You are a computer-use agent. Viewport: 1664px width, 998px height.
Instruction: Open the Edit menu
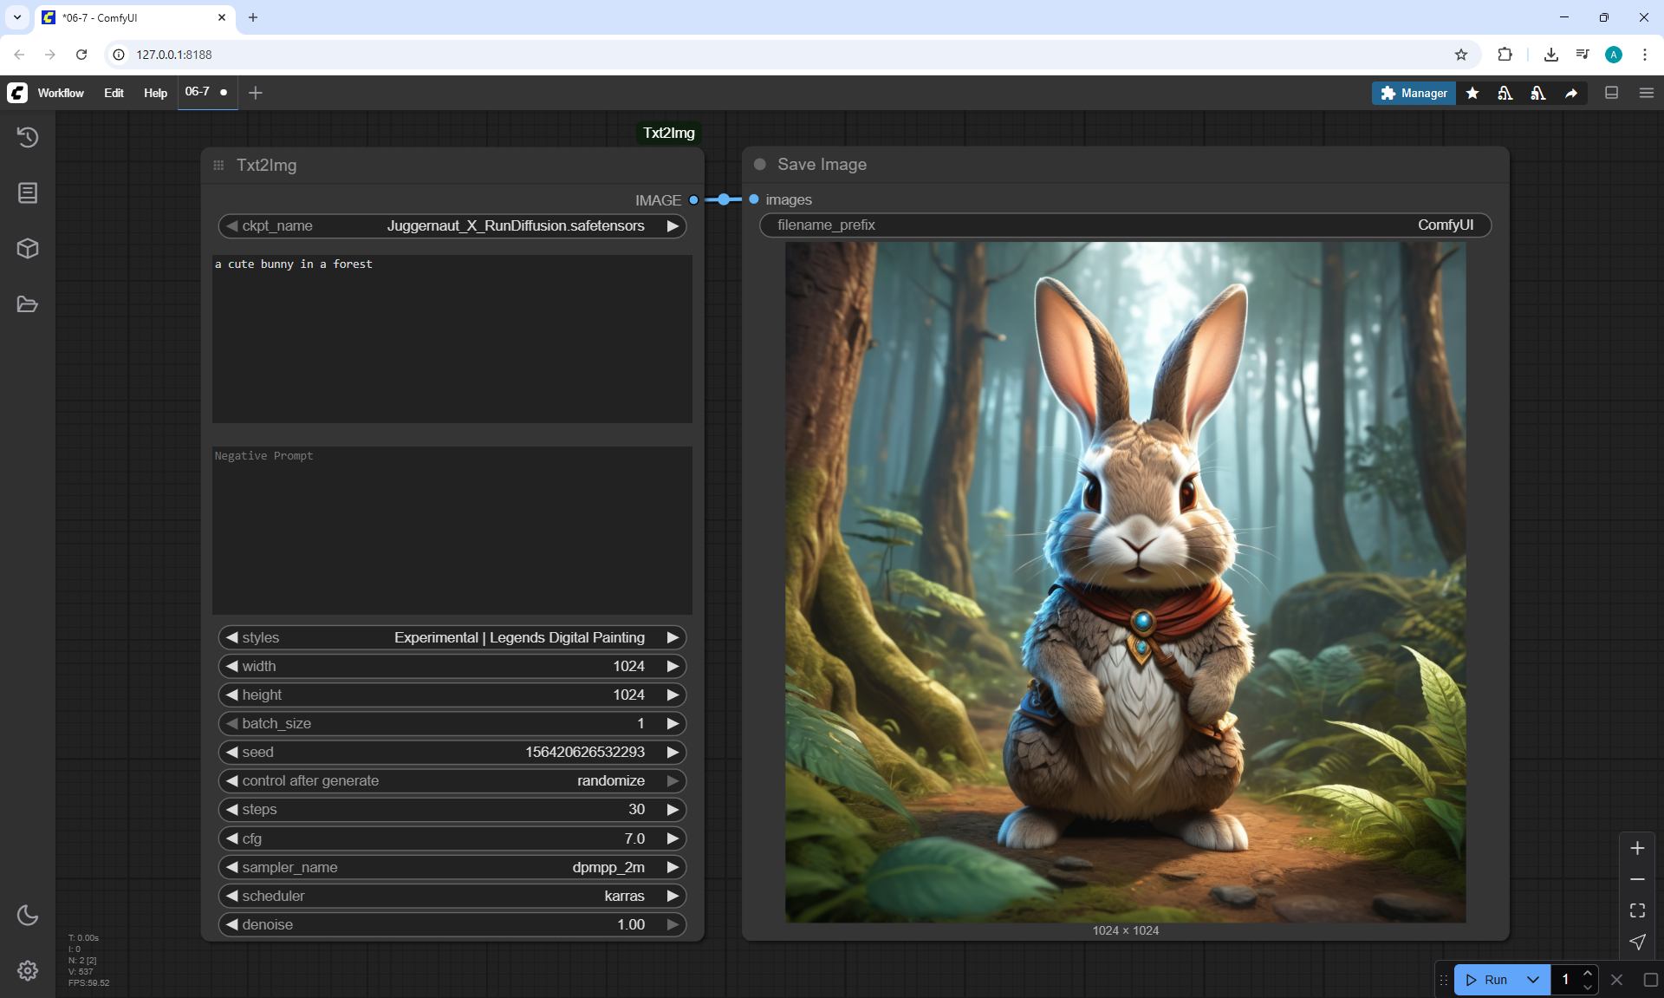[114, 93]
